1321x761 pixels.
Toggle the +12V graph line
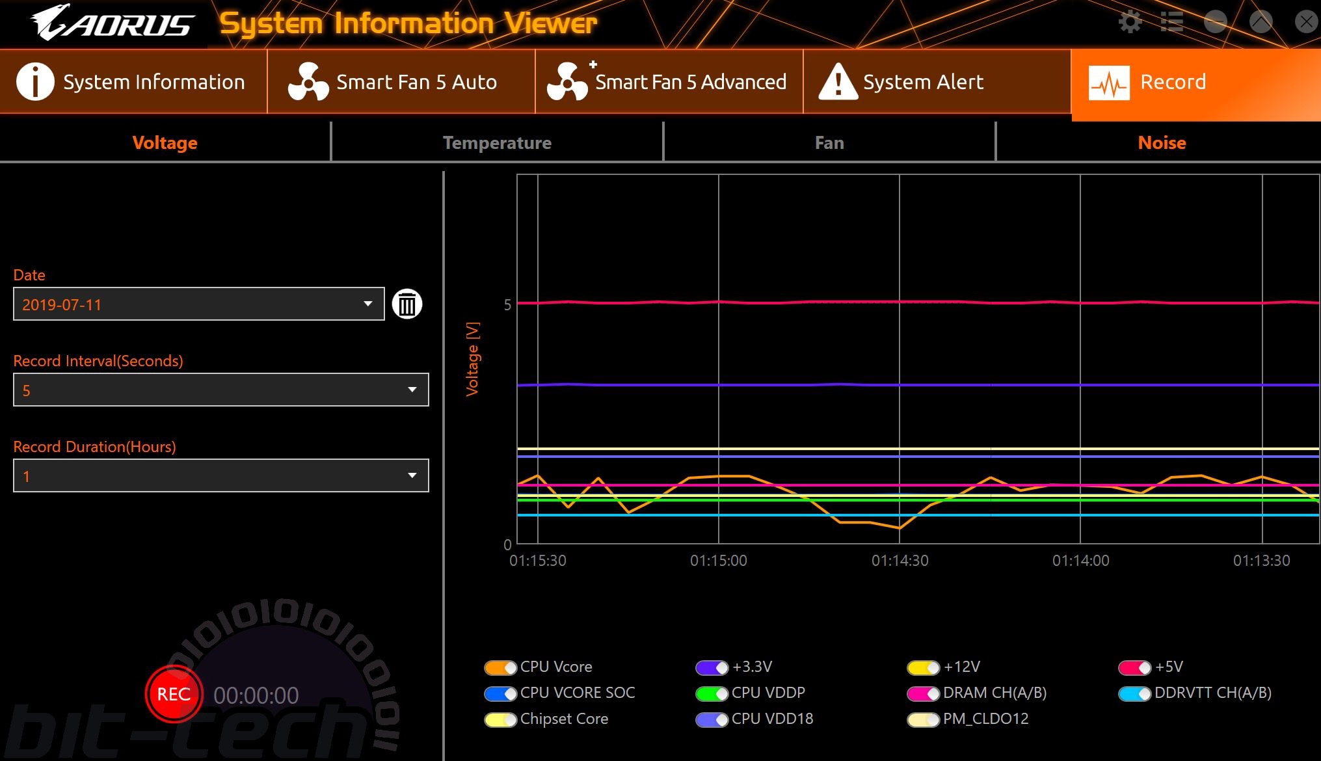coord(924,667)
